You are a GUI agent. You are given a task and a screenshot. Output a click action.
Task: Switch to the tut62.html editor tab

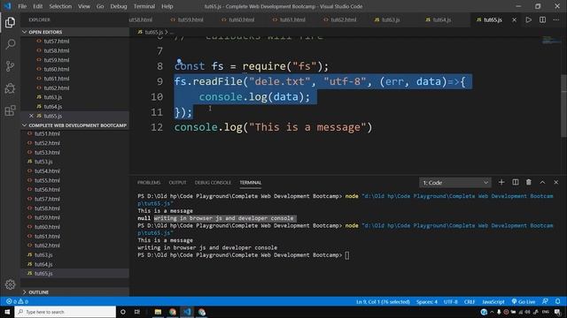[343, 19]
